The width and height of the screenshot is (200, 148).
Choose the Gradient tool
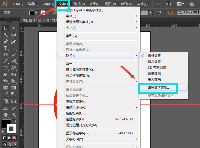pos(13,88)
